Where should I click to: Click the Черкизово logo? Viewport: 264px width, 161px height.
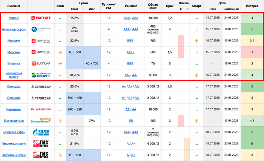coord(41,109)
